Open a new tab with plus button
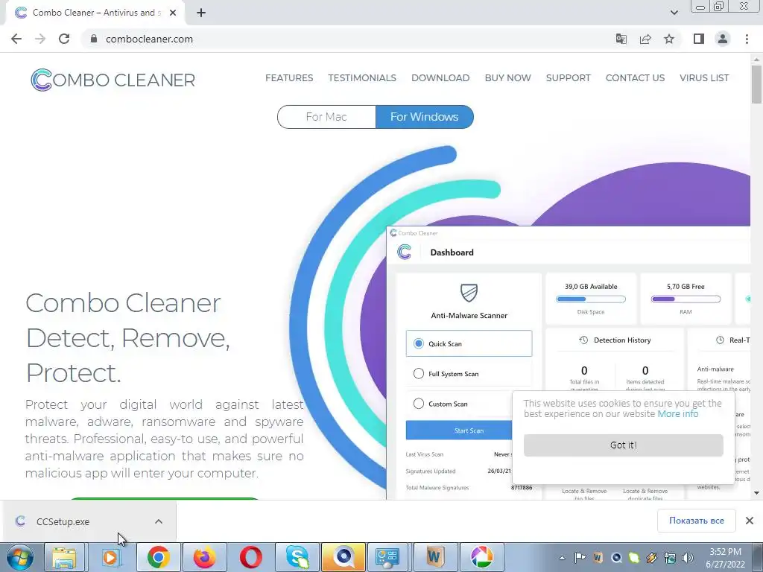 201,13
